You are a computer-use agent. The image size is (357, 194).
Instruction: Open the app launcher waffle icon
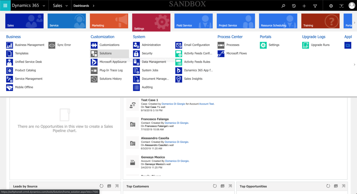5,6
